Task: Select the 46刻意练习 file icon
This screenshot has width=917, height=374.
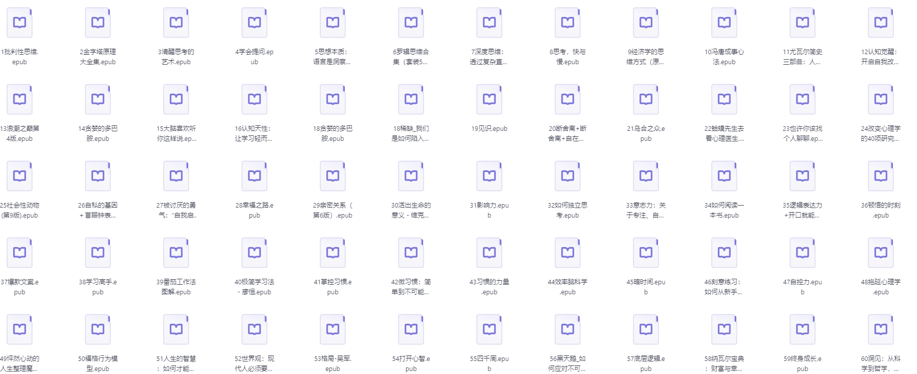Action: pyautogui.click(x=724, y=253)
